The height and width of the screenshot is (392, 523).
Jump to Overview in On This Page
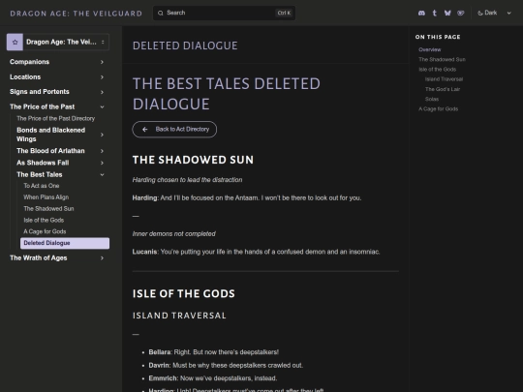point(430,49)
